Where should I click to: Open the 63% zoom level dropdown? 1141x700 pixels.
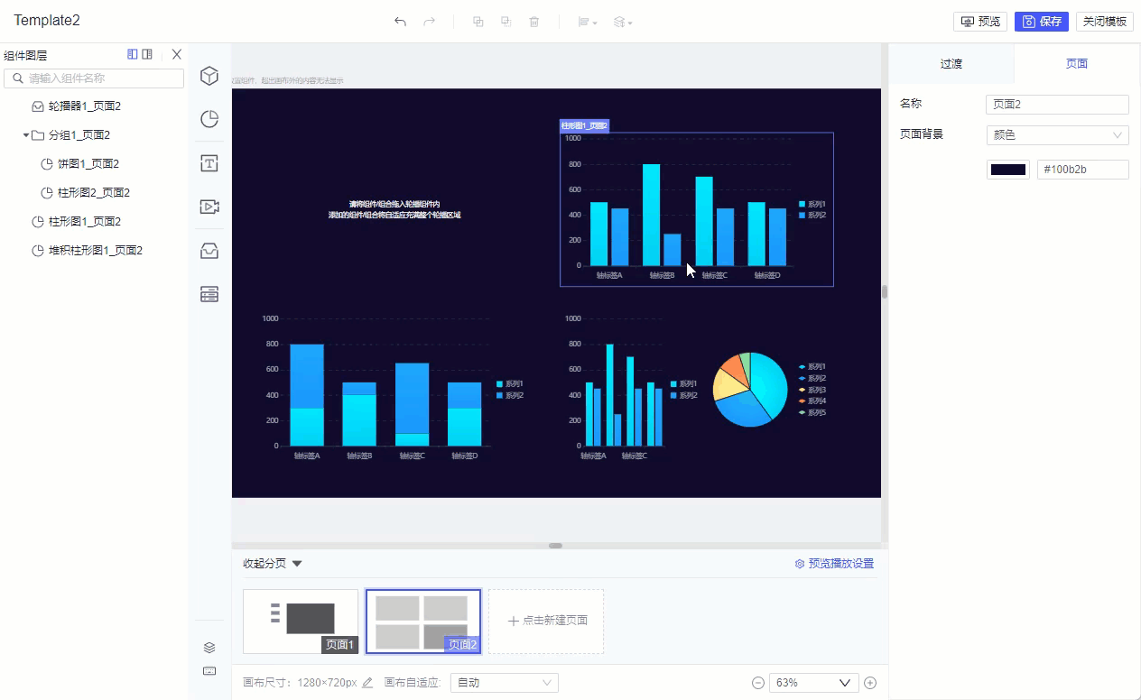point(813,683)
